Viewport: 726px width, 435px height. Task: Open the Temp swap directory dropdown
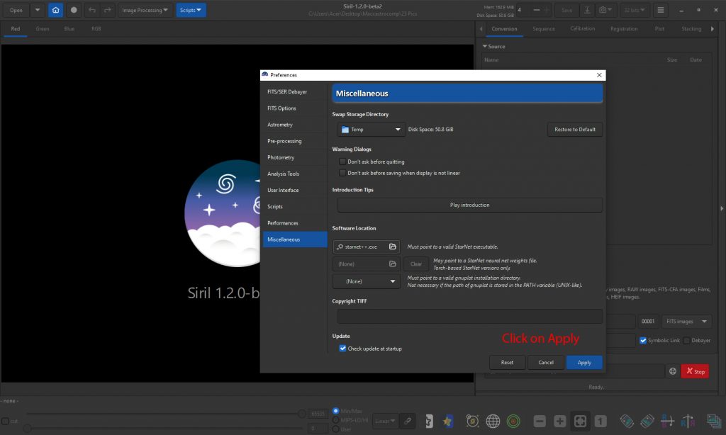click(372, 130)
